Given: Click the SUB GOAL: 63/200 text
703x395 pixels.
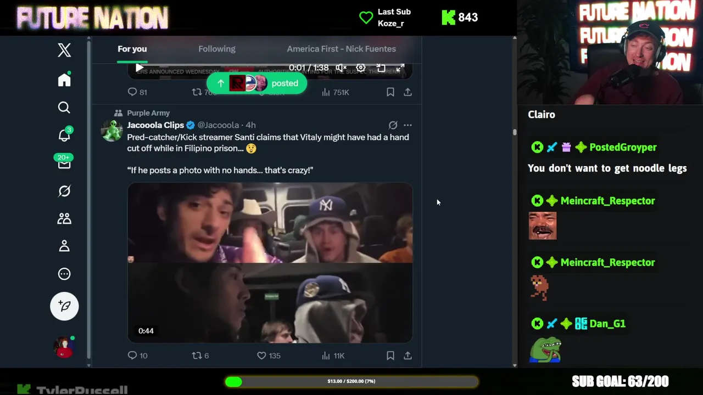Looking at the screenshot, I should coord(620,381).
